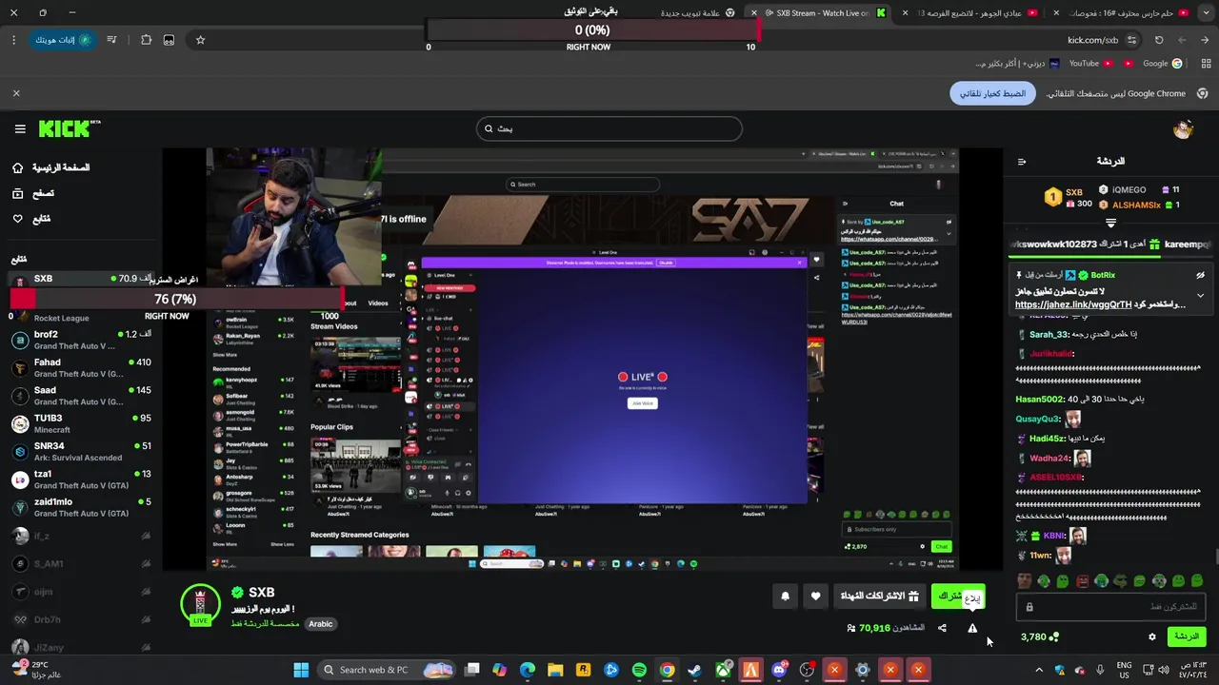Click the green الدردشة send button
The height and width of the screenshot is (685, 1219).
click(1186, 636)
